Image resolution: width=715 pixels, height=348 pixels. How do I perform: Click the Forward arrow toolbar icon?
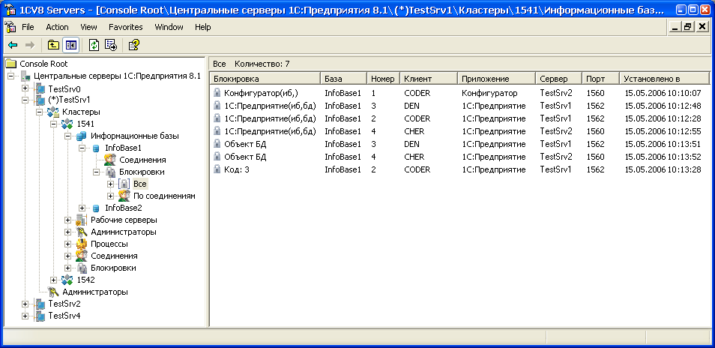click(x=30, y=45)
